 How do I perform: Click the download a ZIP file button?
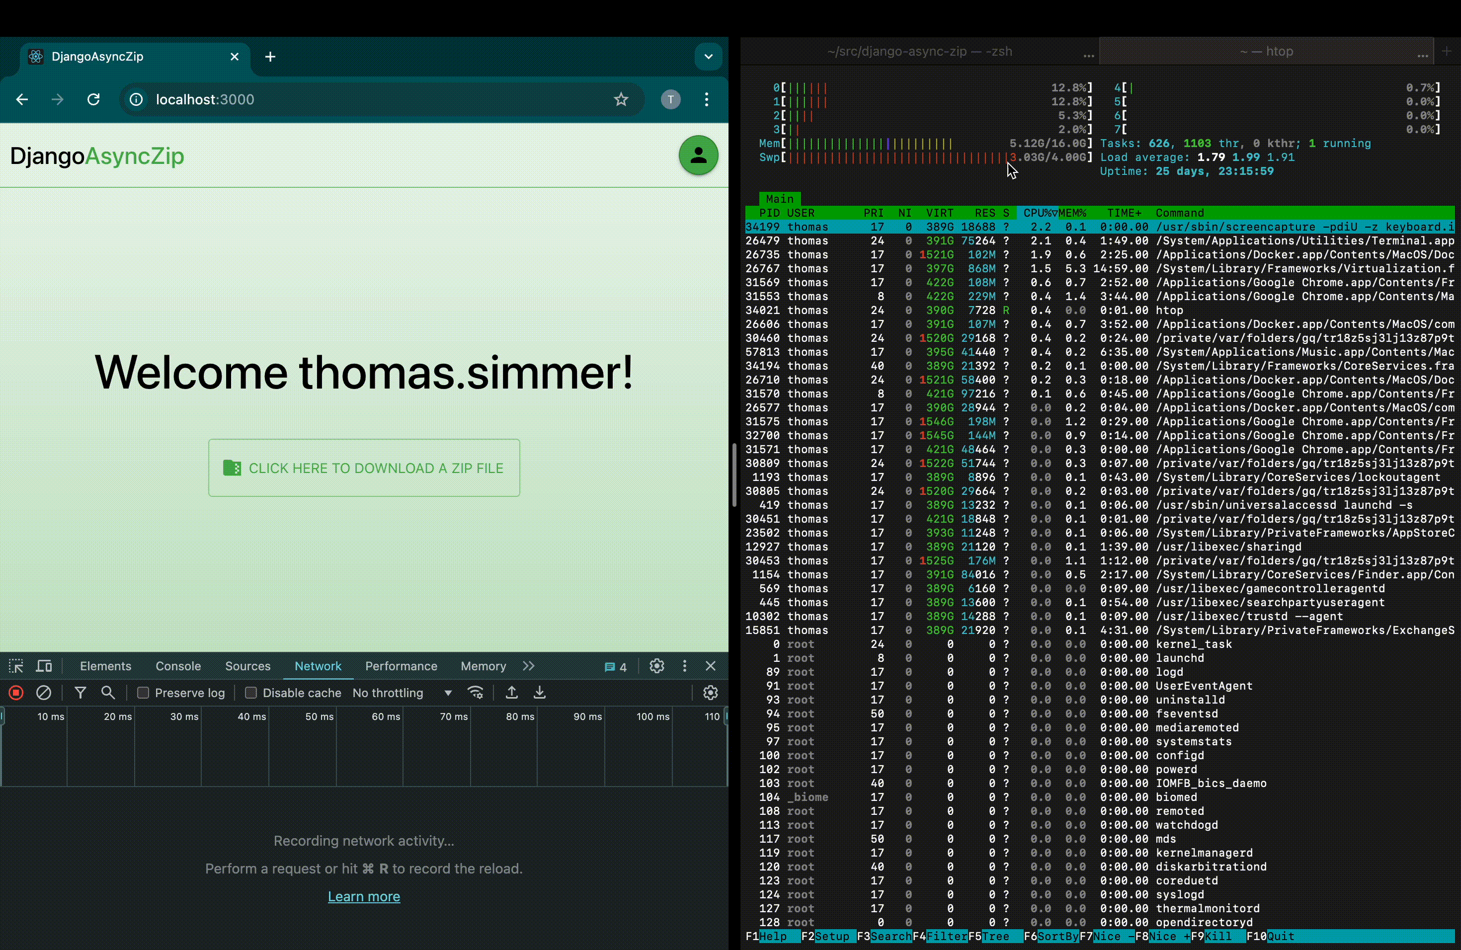point(364,468)
